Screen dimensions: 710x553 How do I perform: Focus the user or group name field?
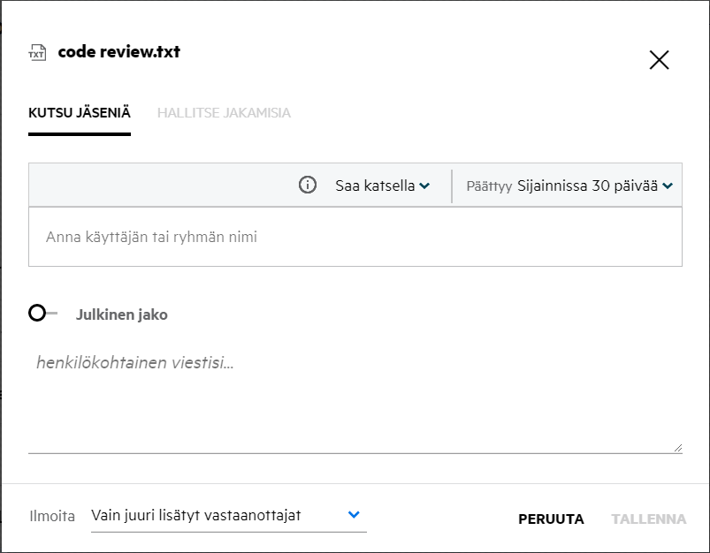click(x=354, y=237)
